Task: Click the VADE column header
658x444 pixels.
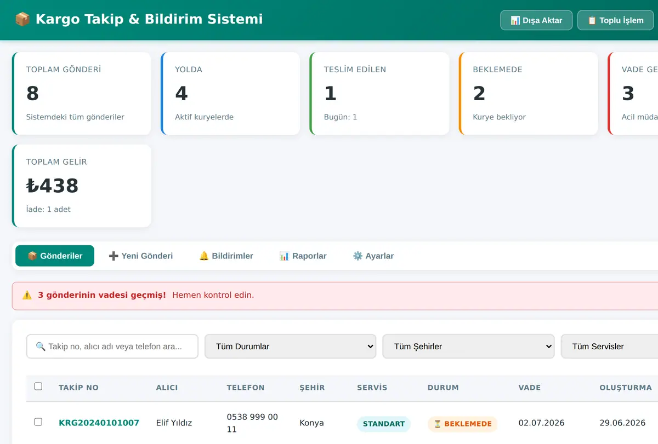Action: pyautogui.click(x=530, y=388)
